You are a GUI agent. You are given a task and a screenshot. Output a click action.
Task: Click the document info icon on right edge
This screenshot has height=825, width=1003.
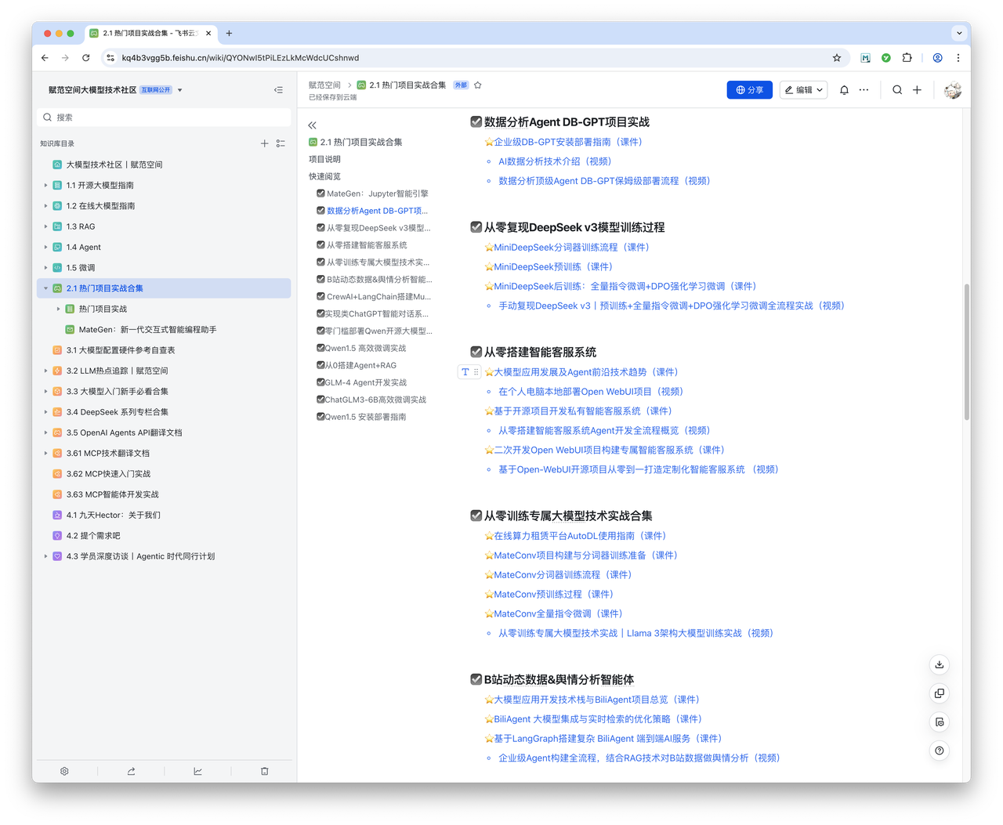click(940, 722)
